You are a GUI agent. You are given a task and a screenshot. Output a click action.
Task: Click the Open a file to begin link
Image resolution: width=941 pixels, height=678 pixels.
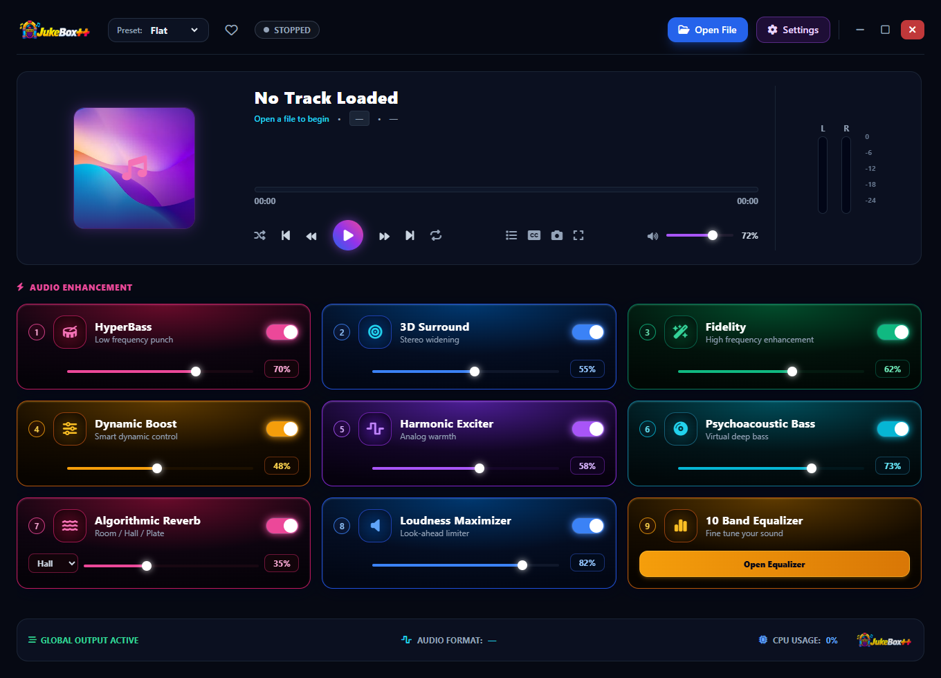coord(291,119)
